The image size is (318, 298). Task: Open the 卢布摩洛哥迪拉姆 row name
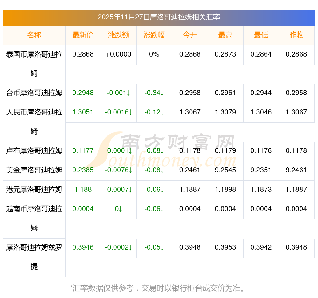pyautogui.click(x=34, y=151)
